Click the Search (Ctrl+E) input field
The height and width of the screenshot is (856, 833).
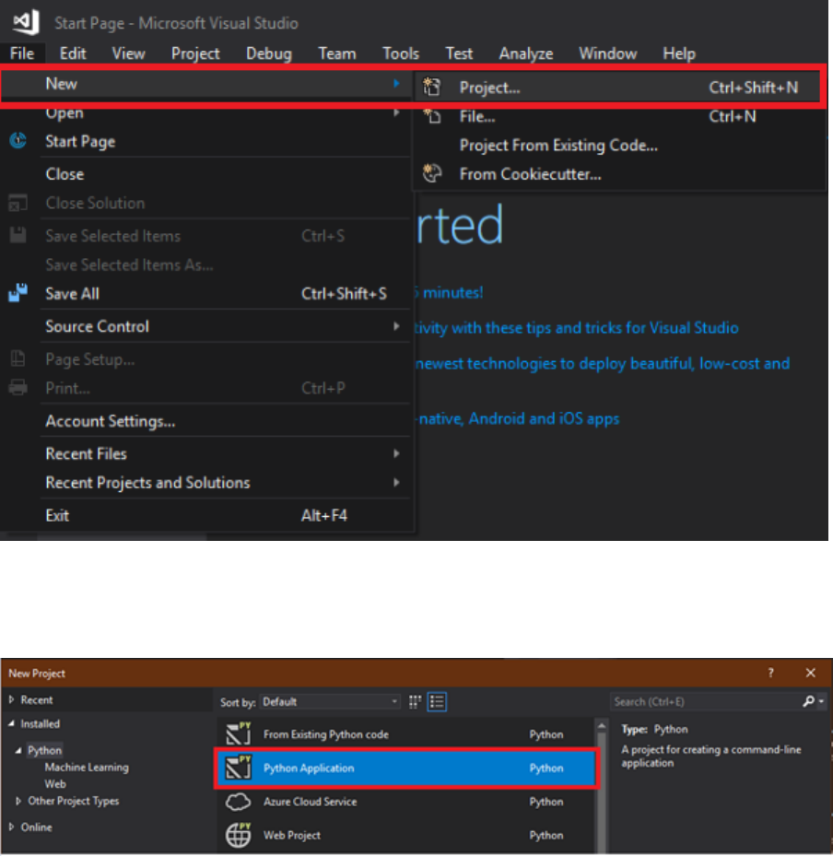pyautogui.click(x=706, y=701)
